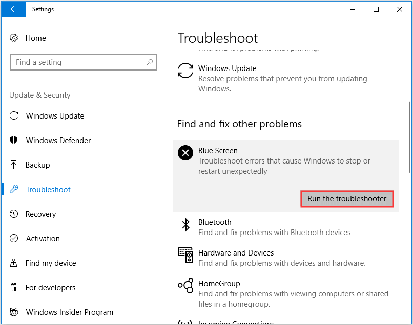This screenshot has width=413, height=325.
Task: Select Troubleshoot in the sidebar
Action: coord(48,190)
